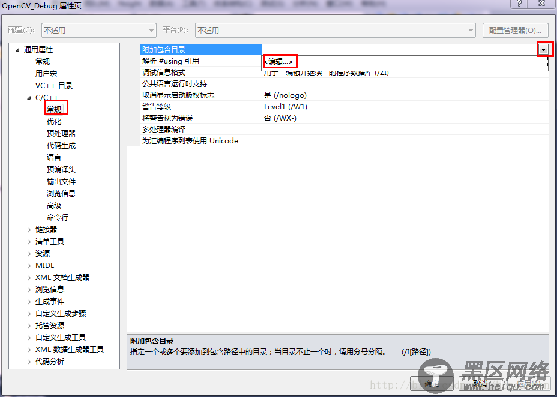Select the 命令行 tree item
The height and width of the screenshot is (397, 557).
pyautogui.click(x=58, y=217)
